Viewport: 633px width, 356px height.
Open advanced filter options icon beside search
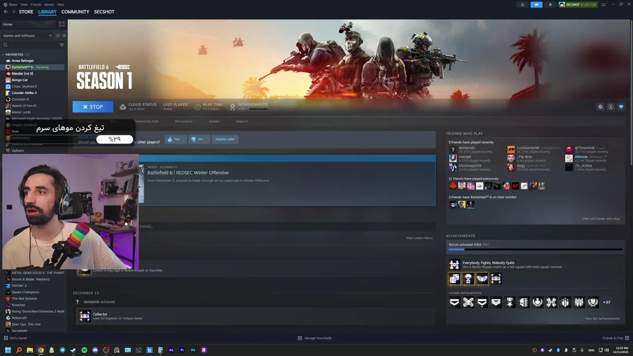(x=62, y=45)
